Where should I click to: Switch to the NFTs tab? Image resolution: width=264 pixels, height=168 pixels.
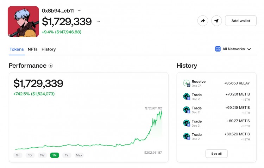click(x=33, y=49)
